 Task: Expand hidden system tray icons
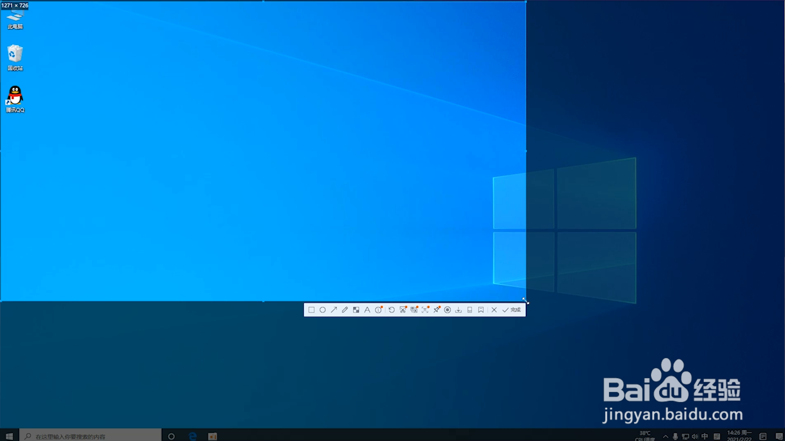[666, 437]
